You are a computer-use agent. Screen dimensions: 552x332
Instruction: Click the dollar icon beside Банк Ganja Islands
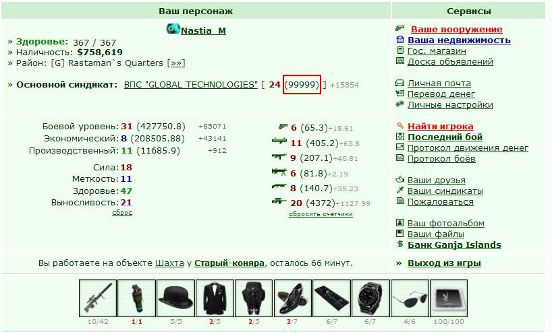click(x=400, y=244)
